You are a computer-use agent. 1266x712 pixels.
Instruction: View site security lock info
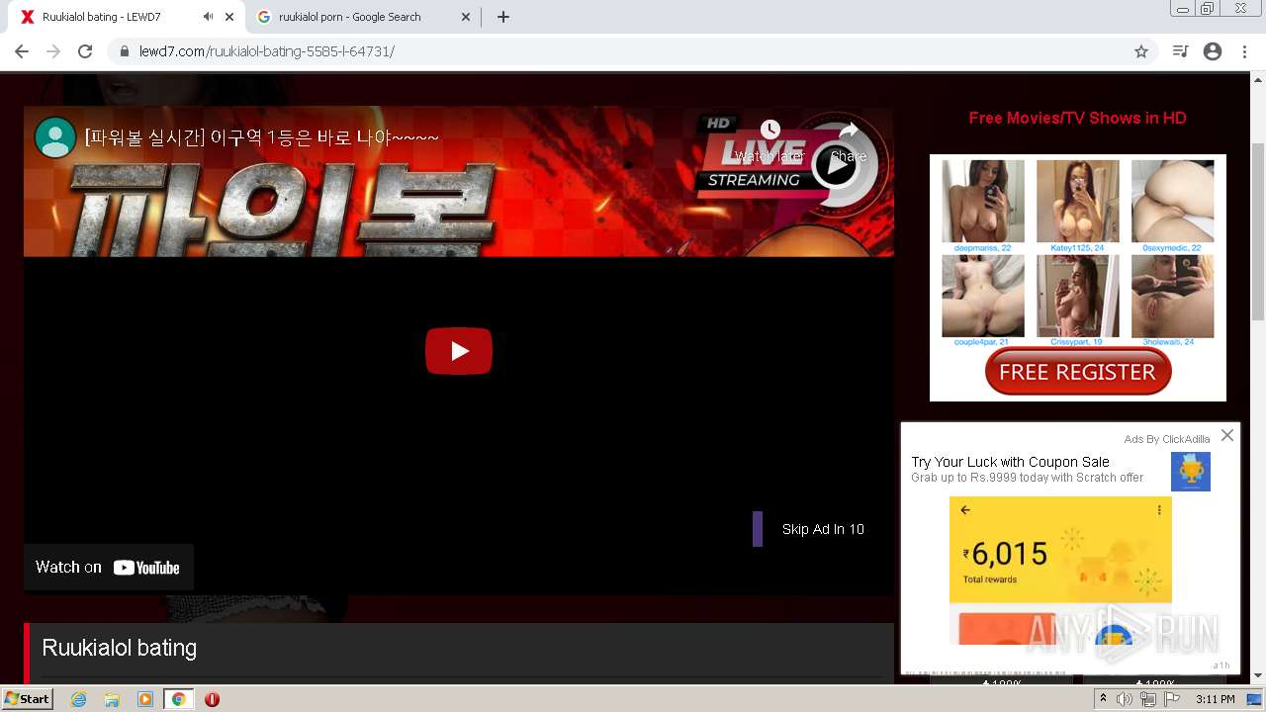125,51
